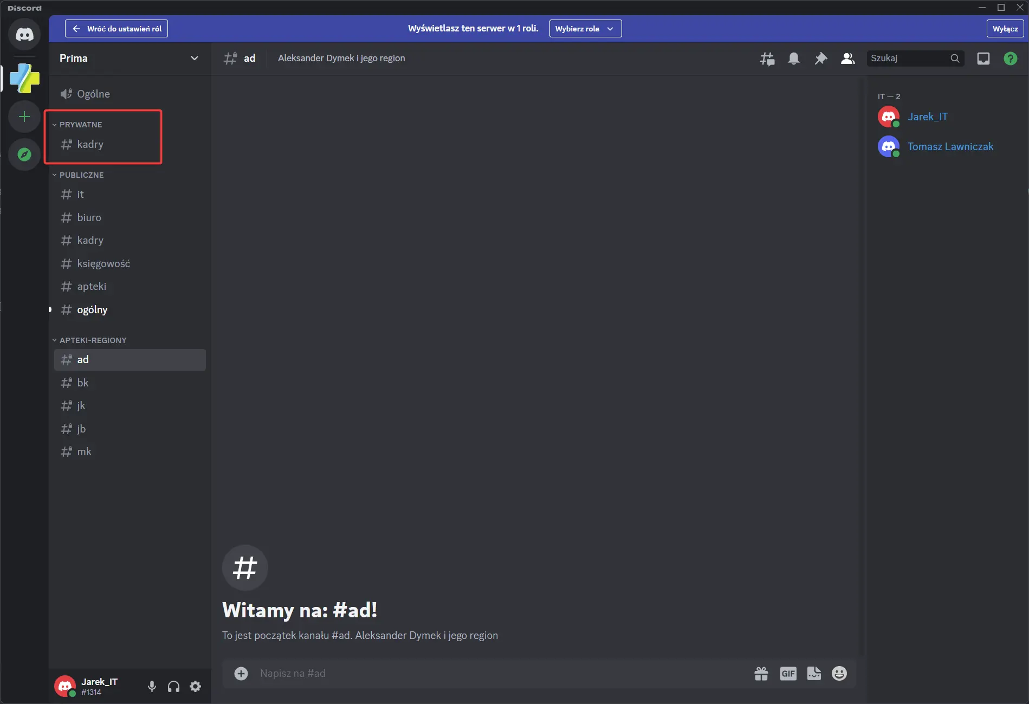Open the mk channel
This screenshot has height=704, width=1029.
130,452
